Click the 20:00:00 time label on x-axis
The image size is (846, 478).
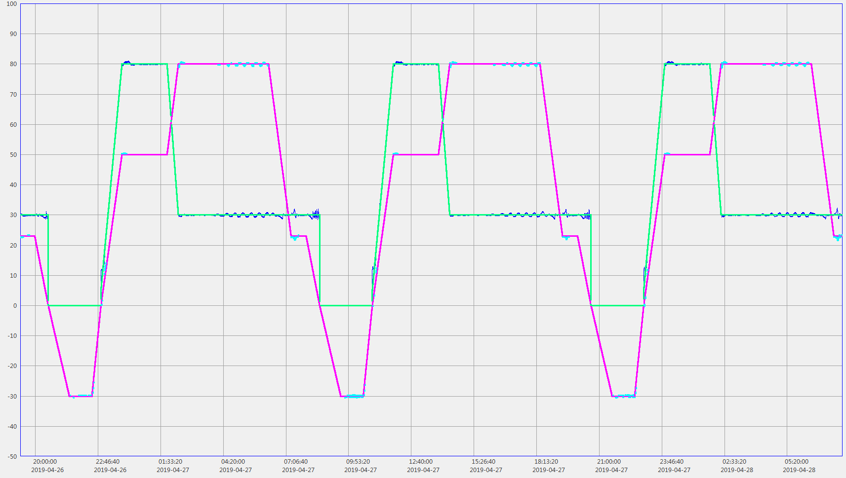click(x=45, y=462)
